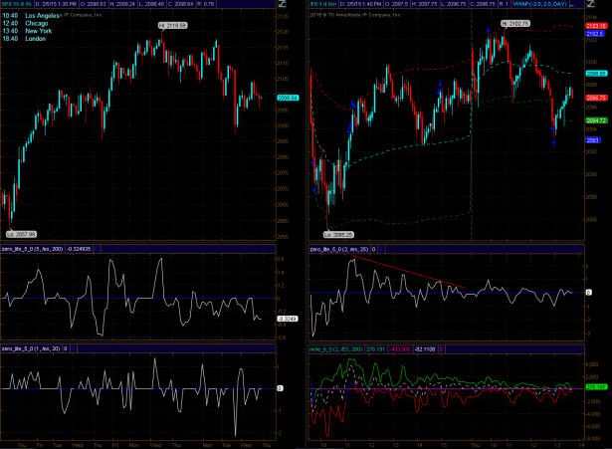Click the SPX high value H: 2099.24
This screenshot has width=612, height=449.
(x=122, y=4)
